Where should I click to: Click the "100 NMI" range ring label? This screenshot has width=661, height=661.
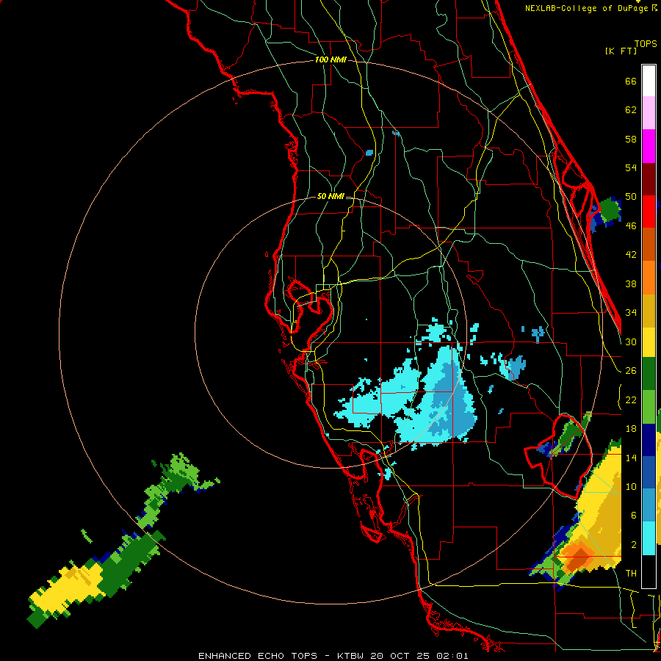point(330,60)
